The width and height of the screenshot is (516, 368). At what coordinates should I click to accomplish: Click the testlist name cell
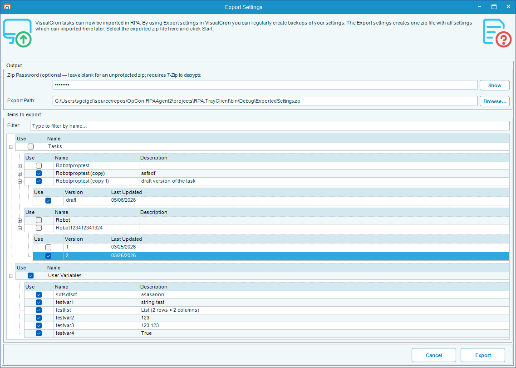tap(96, 310)
